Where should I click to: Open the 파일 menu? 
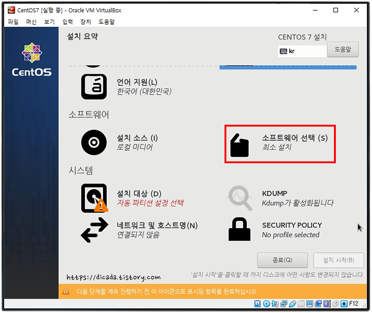(x=13, y=22)
